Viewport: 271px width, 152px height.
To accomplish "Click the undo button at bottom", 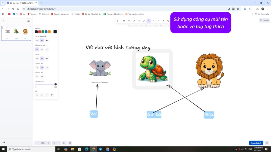I will [54, 143].
